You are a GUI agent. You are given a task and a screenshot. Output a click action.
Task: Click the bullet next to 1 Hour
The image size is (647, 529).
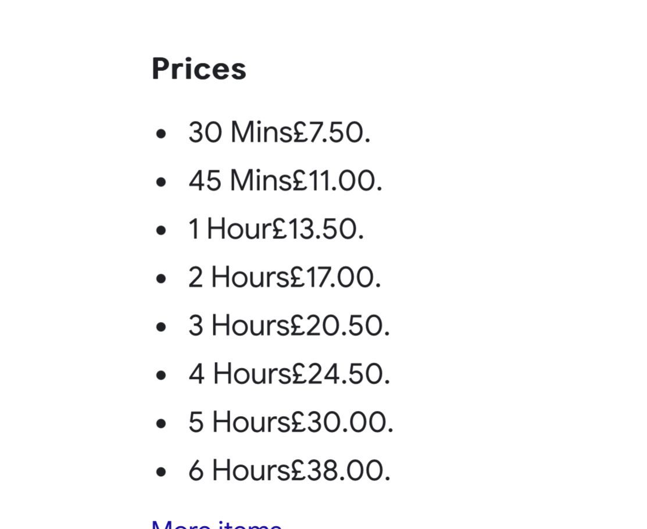162,230
